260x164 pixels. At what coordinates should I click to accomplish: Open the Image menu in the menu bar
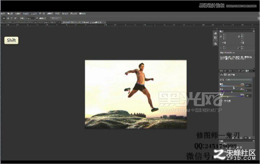pyautogui.click(x=18, y=14)
